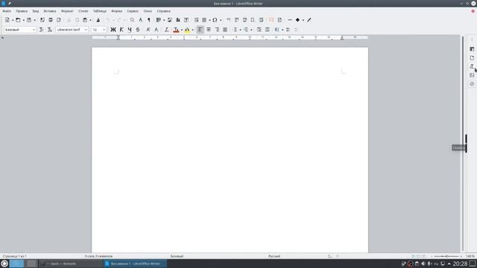Expand New document dropdown arrow

click(x=13, y=20)
